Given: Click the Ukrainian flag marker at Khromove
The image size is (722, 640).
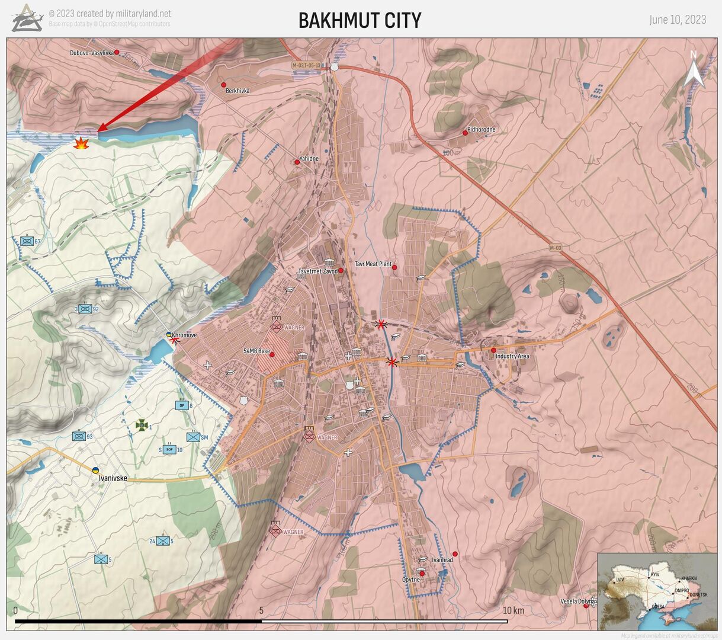Looking at the screenshot, I should (x=169, y=335).
